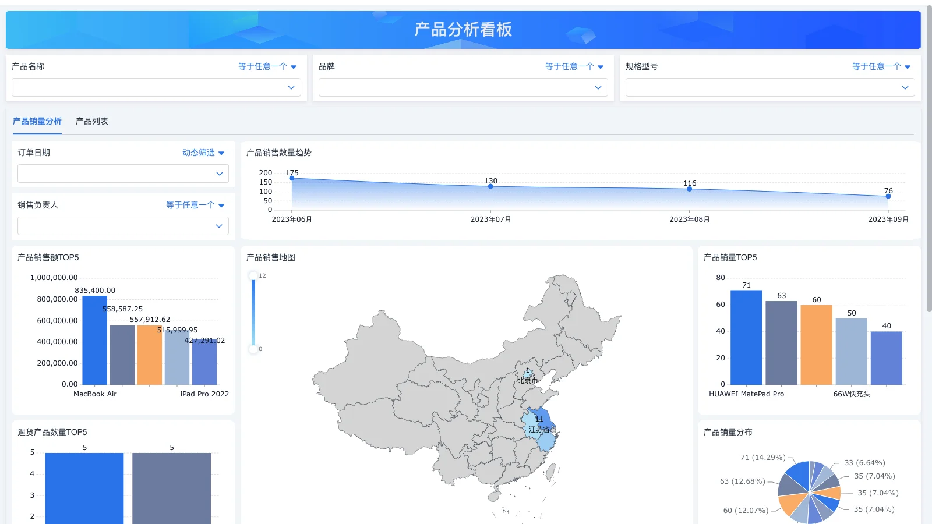Click the MacBook Air sales bar
The height and width of the screenshot is (524, 932).
tap(95, 341)
